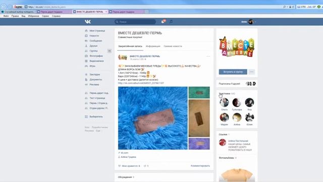Viewport: 323px width, 182px height.
Task: Click the gamepad icon beside Игры
Action: tap(86, 66)
